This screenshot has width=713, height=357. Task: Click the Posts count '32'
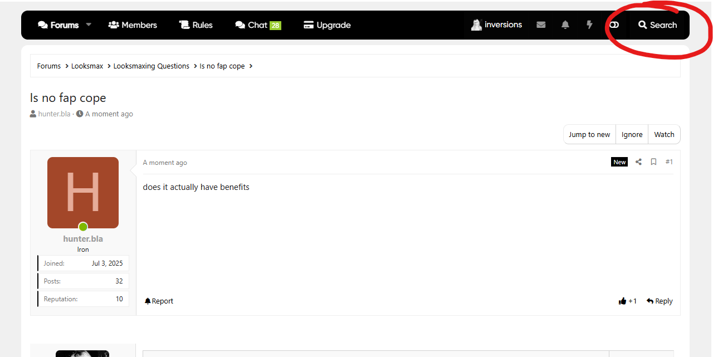(x=119, y=281)
